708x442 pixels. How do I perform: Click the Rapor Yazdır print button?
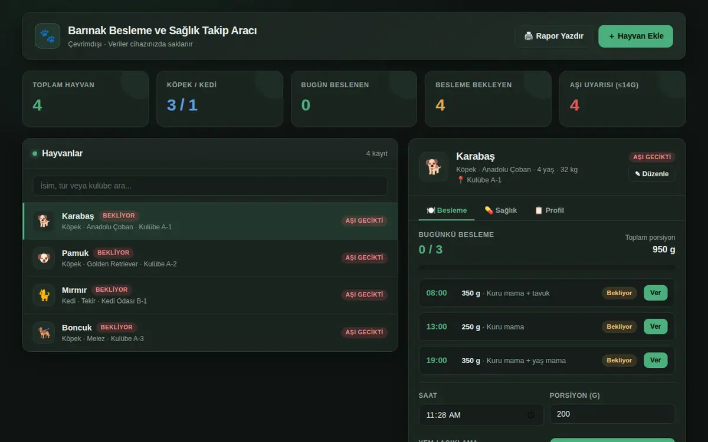pos(553,36)
